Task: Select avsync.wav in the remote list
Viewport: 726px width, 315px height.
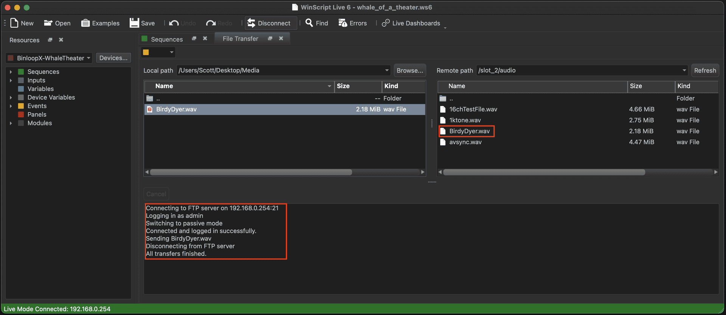Action: coord(465,142)
